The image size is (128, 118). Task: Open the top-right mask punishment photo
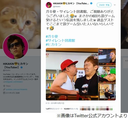(107, 57)
